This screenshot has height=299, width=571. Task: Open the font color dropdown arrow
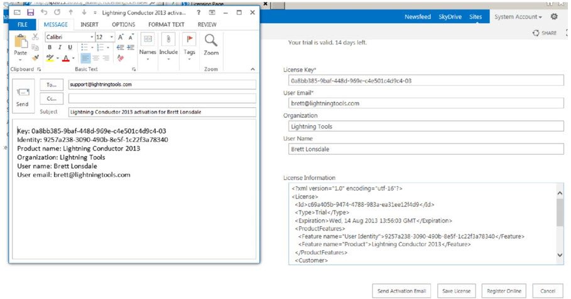point(73,58)
